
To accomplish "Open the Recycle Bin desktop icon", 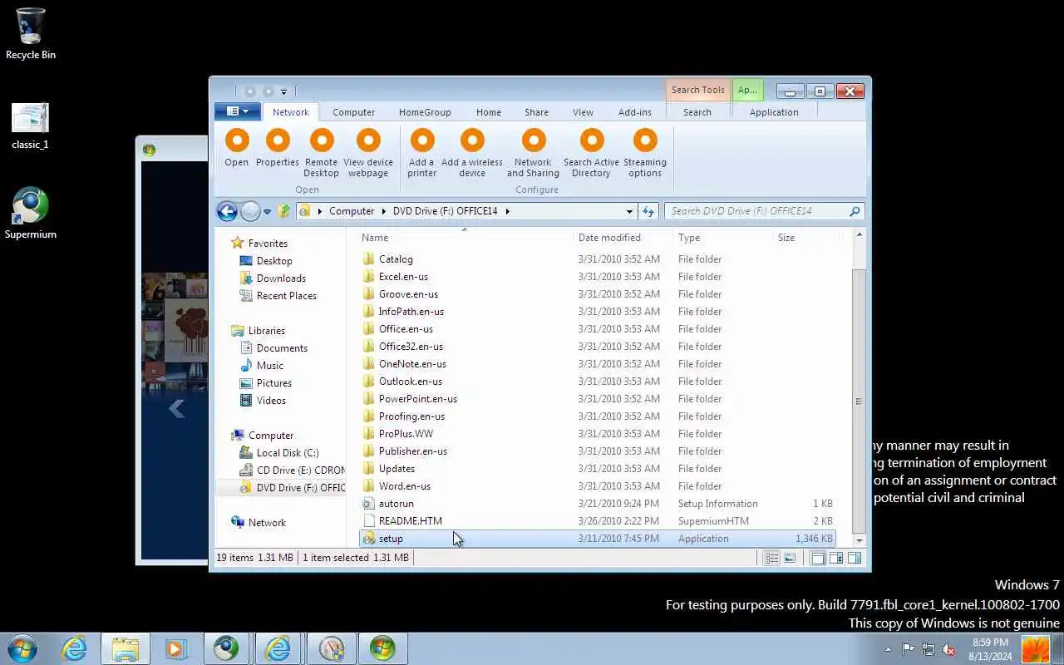I will coord(31,34).
